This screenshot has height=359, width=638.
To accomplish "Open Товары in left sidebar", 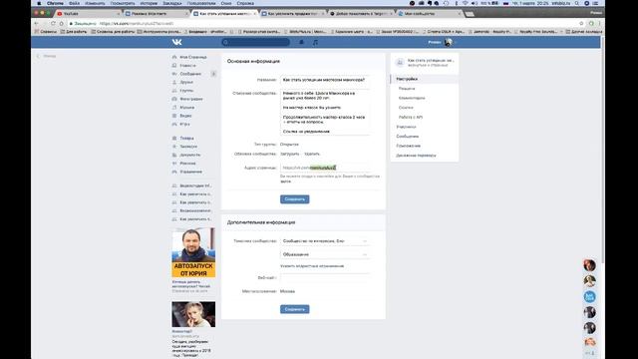I will (186, 138).
